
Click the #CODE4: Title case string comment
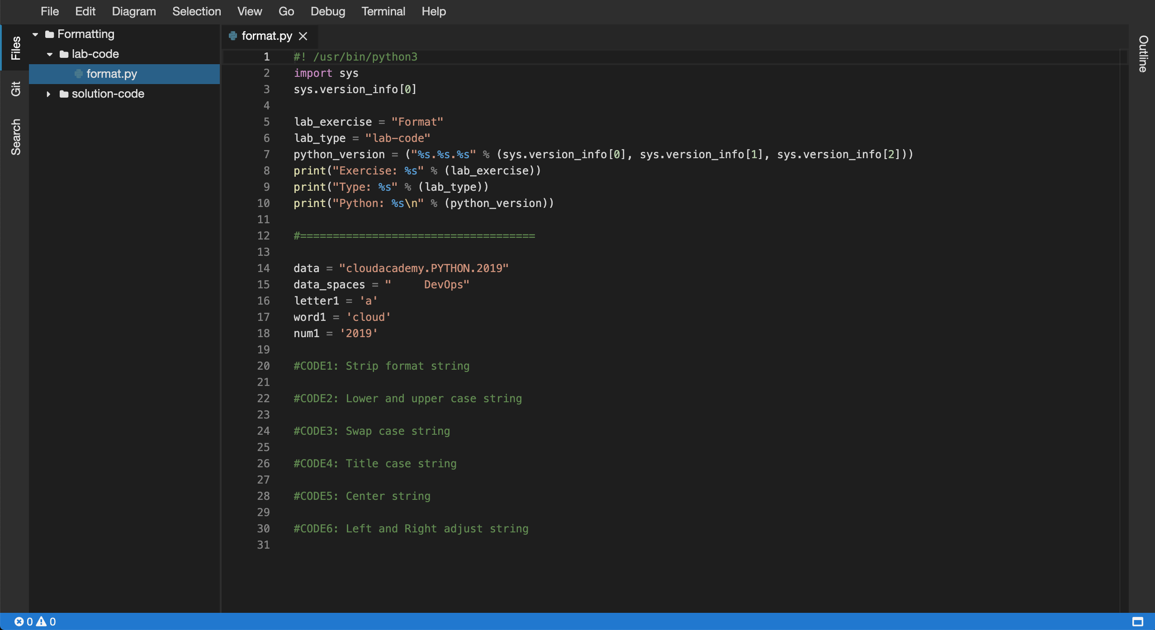pyautogui.click(x=375, y=464)
